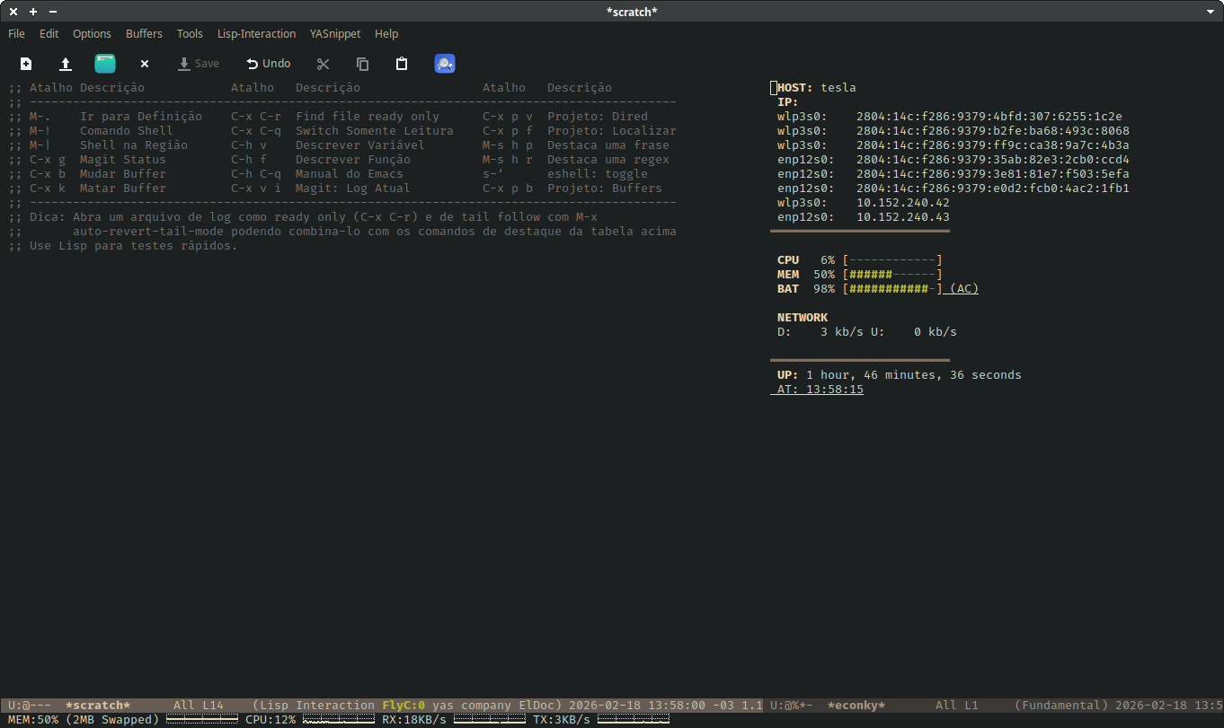The image size is (1224, 728).
Task: Click the 'Magit: Log Atual' text
Action: coord(353,189)
